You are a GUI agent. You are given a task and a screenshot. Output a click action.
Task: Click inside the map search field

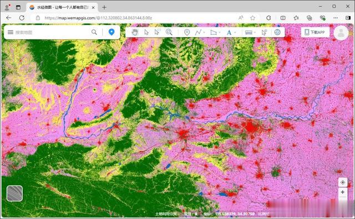52,32
